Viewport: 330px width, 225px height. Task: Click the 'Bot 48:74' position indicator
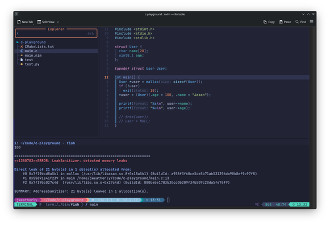(x=275, y=205)
